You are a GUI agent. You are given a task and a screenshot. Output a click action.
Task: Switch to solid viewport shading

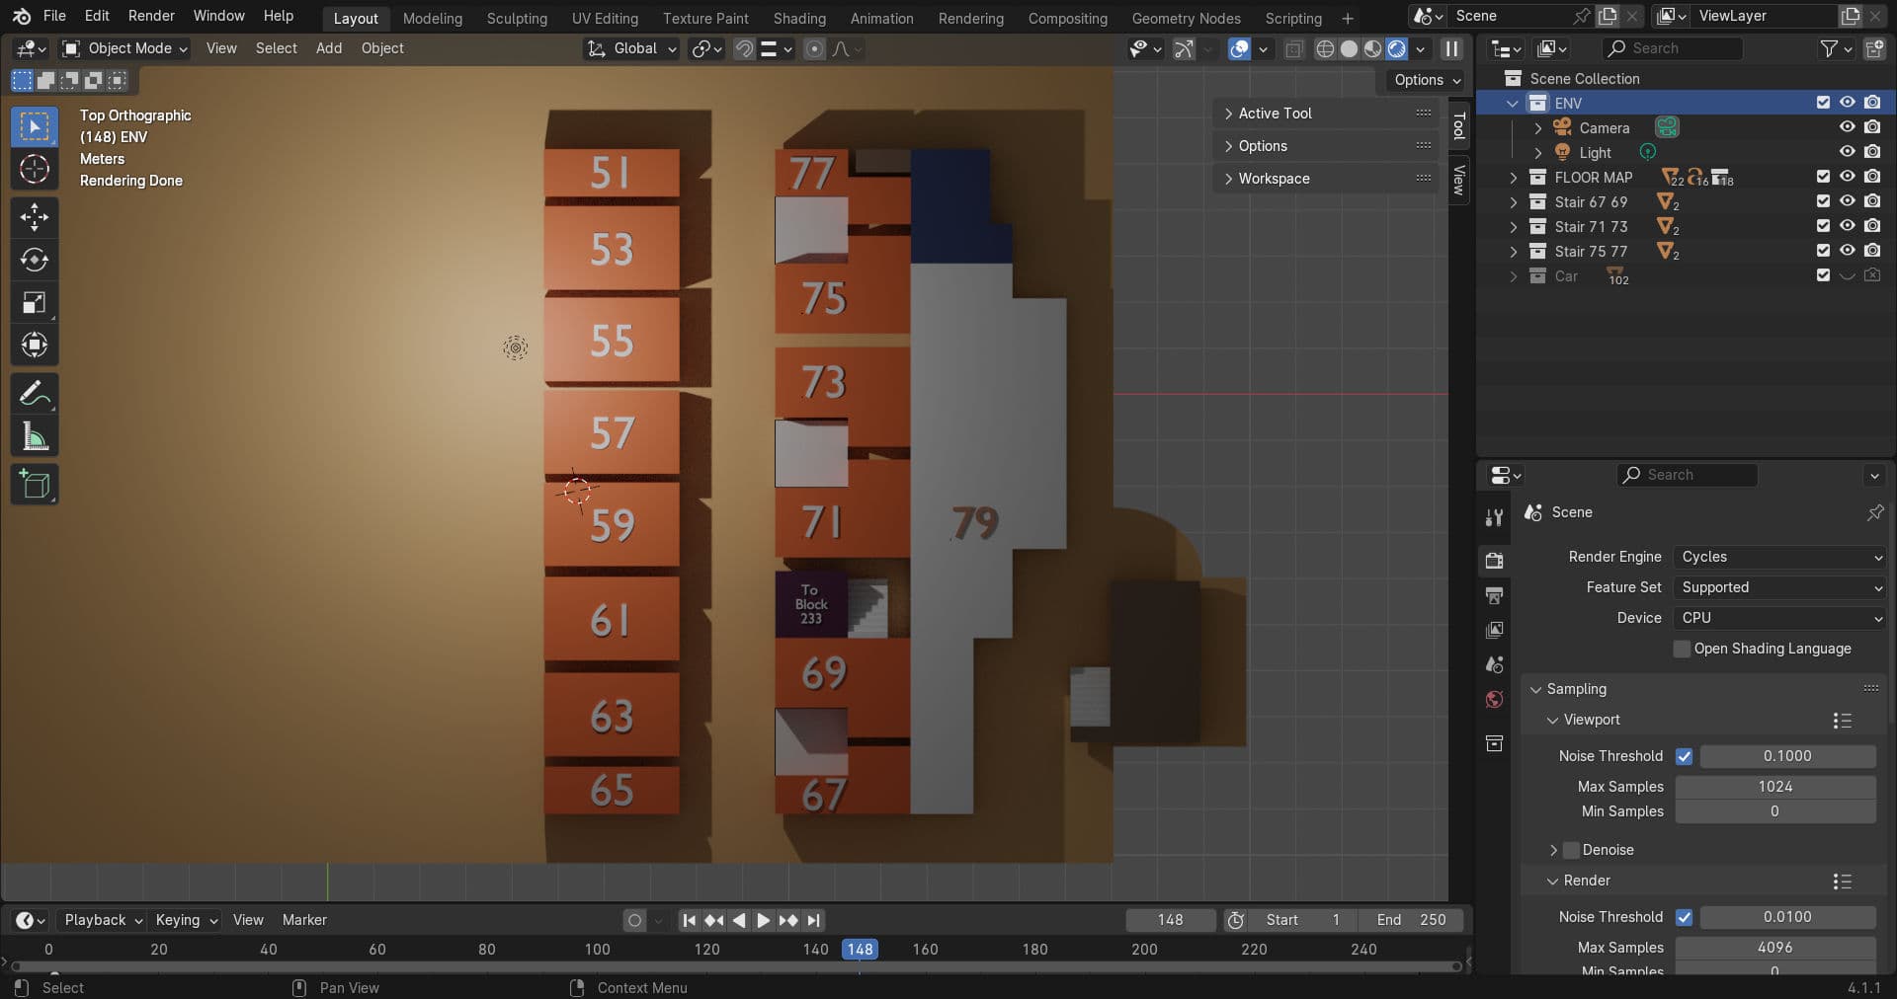[1349, 48]
